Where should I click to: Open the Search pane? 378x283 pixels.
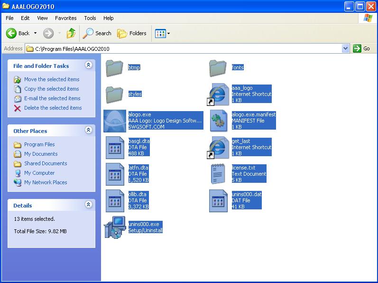coord(97,33)
